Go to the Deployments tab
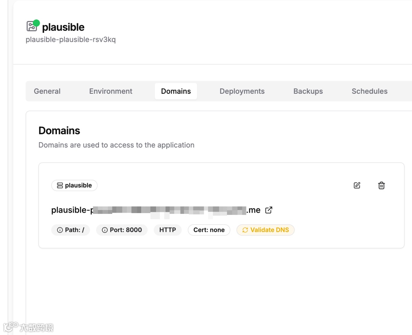412x335 pixels. pos(242,91)
